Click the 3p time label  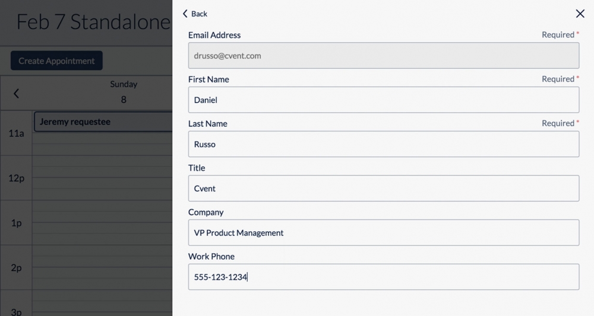click(17, 311)
